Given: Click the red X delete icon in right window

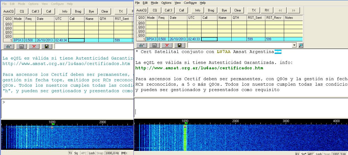Looking at the screenshot, I should pos(167,45).
